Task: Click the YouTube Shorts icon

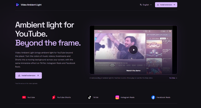Action: point(54,97)
